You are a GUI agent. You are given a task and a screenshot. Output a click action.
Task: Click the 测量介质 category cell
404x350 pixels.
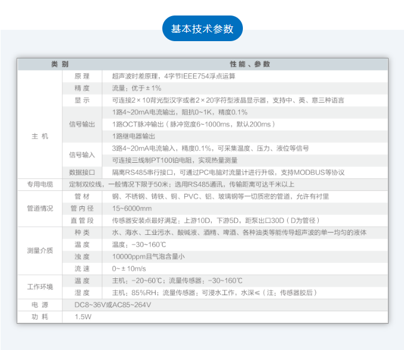39,250
